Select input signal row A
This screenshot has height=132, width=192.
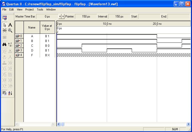tap(32, 36)
